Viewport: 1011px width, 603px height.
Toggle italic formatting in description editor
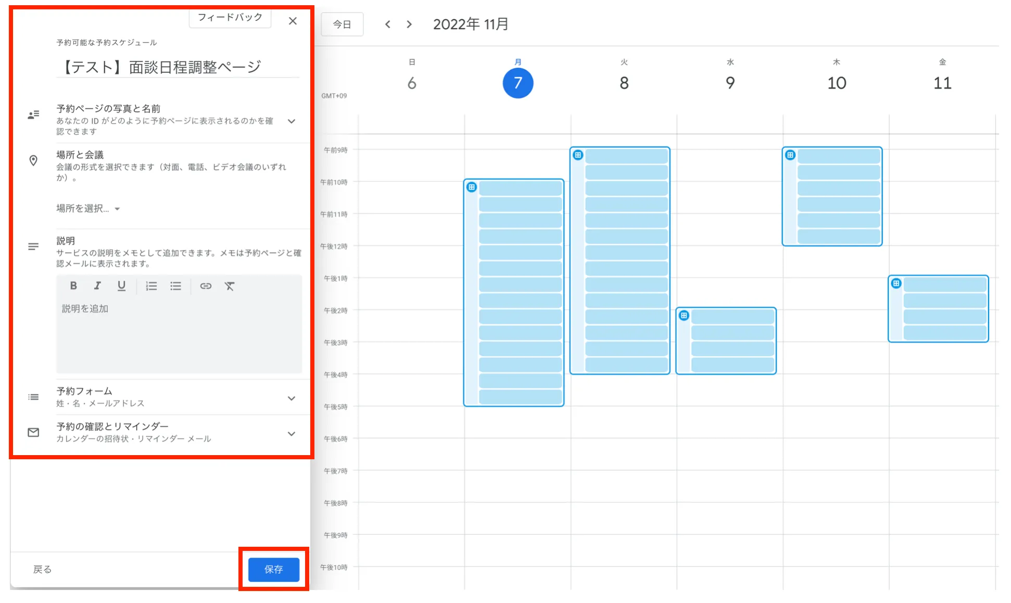[x=97, y=285]
